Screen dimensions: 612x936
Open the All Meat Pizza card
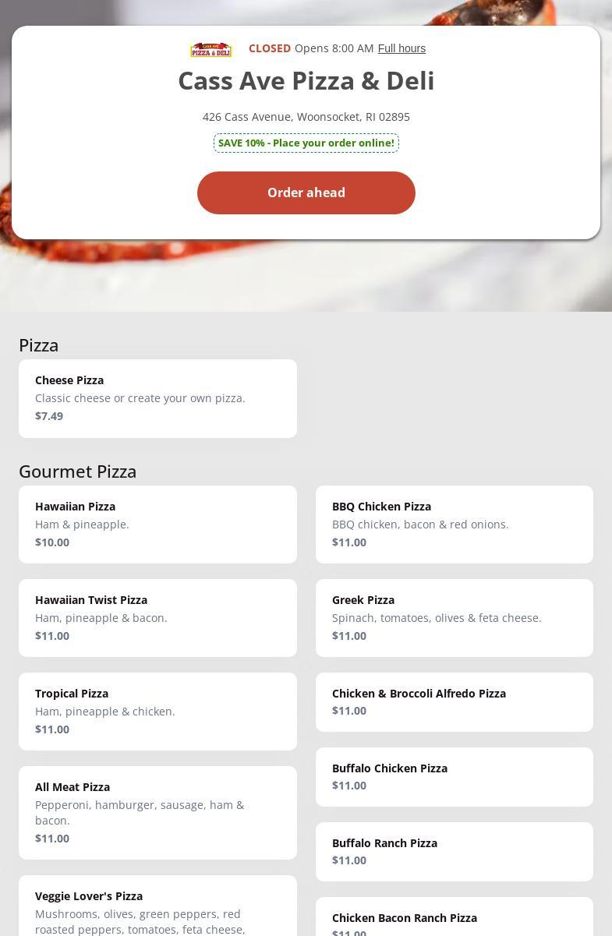coord(157,813)
